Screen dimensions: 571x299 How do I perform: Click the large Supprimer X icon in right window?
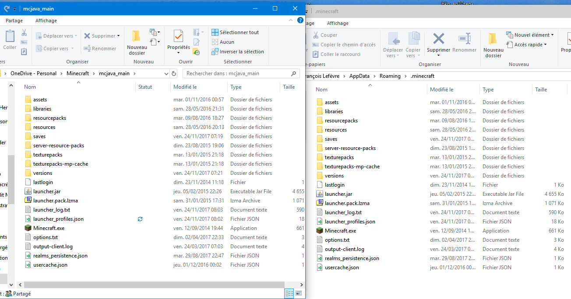pos(438,39)
